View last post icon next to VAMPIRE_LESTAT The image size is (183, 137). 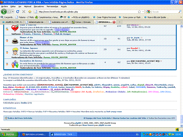161,61
